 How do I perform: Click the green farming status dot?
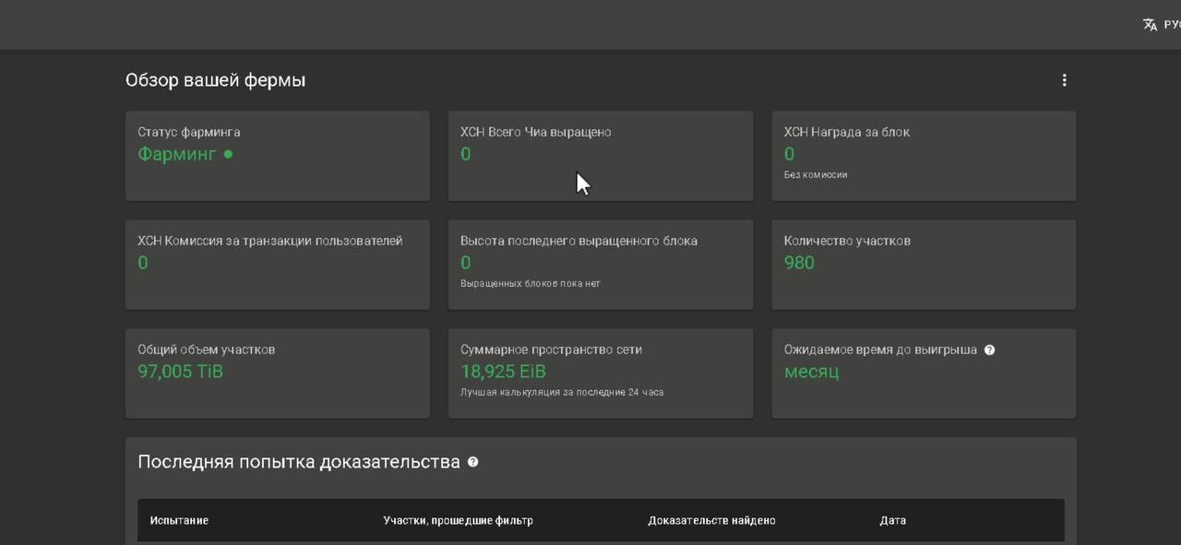228,154
